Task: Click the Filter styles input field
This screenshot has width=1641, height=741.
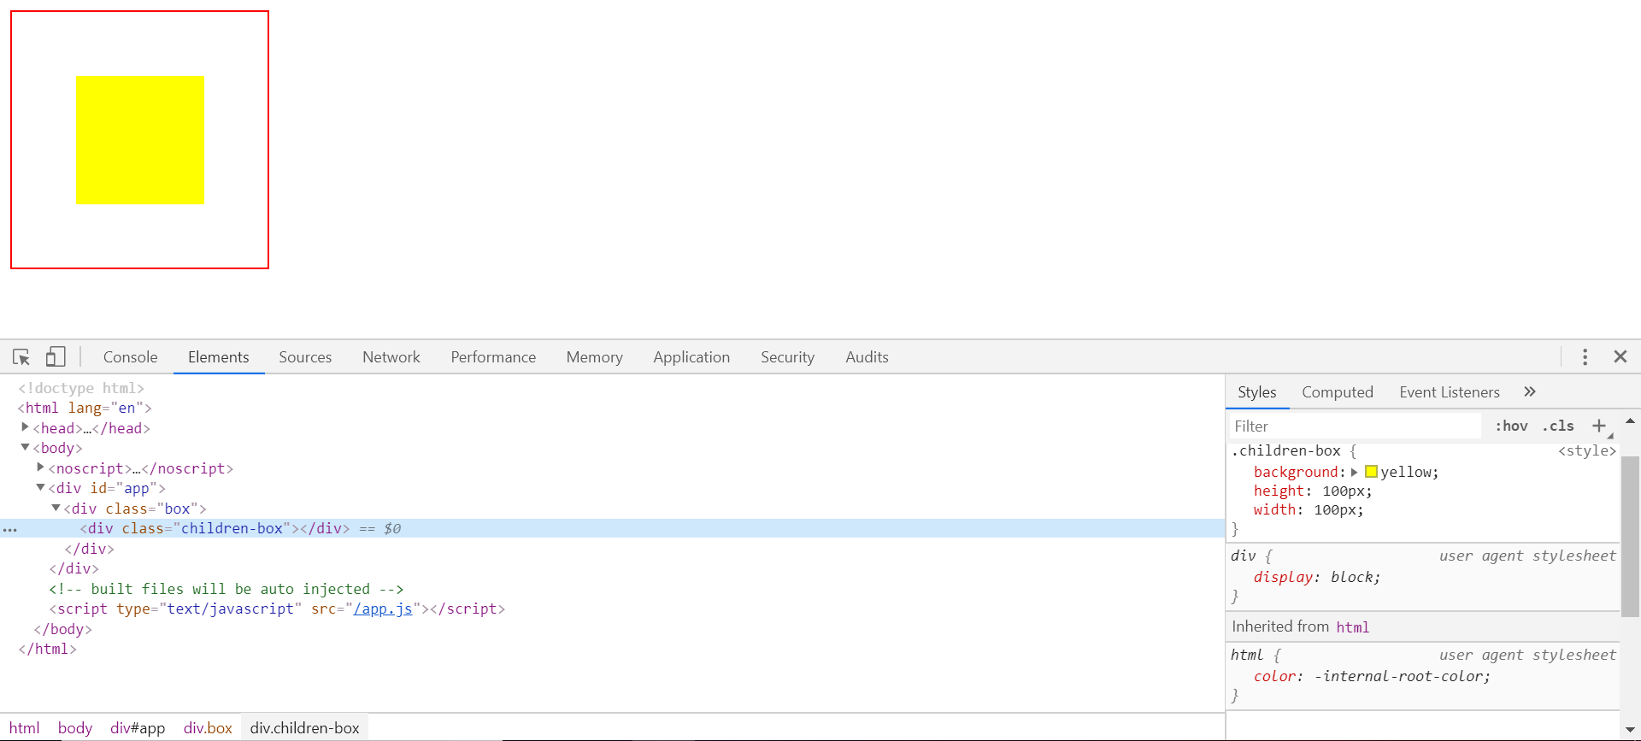Action: 1356,426
